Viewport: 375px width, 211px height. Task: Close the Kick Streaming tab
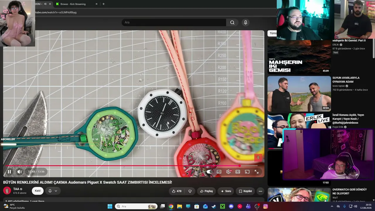click(x=97, y=4)
